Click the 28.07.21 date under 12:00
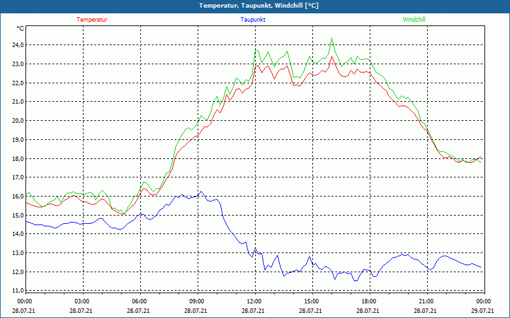Viewport: 510px width, 318px height. (252, 311)
